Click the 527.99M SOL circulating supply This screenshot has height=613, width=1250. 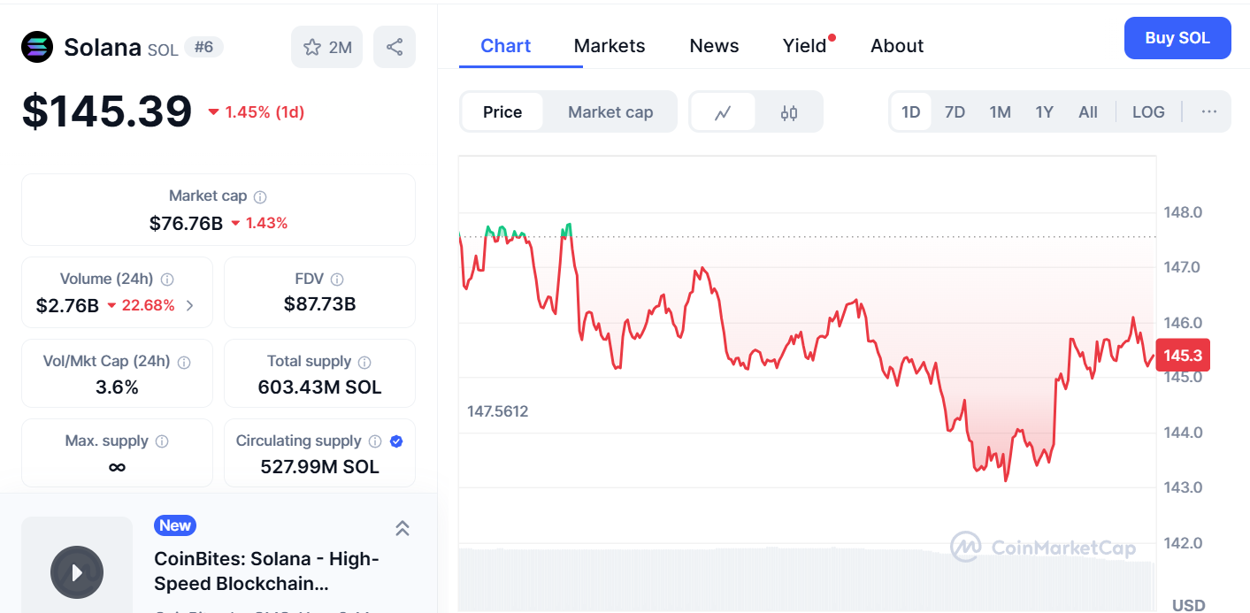coord(319,467)
